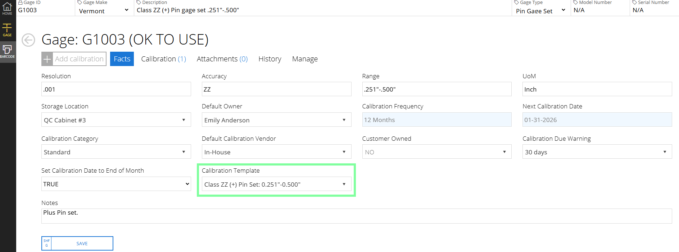Open the Storage Location dropdown
The width and height of the screenshot is (679, 252).
click(x=116, y=120)
